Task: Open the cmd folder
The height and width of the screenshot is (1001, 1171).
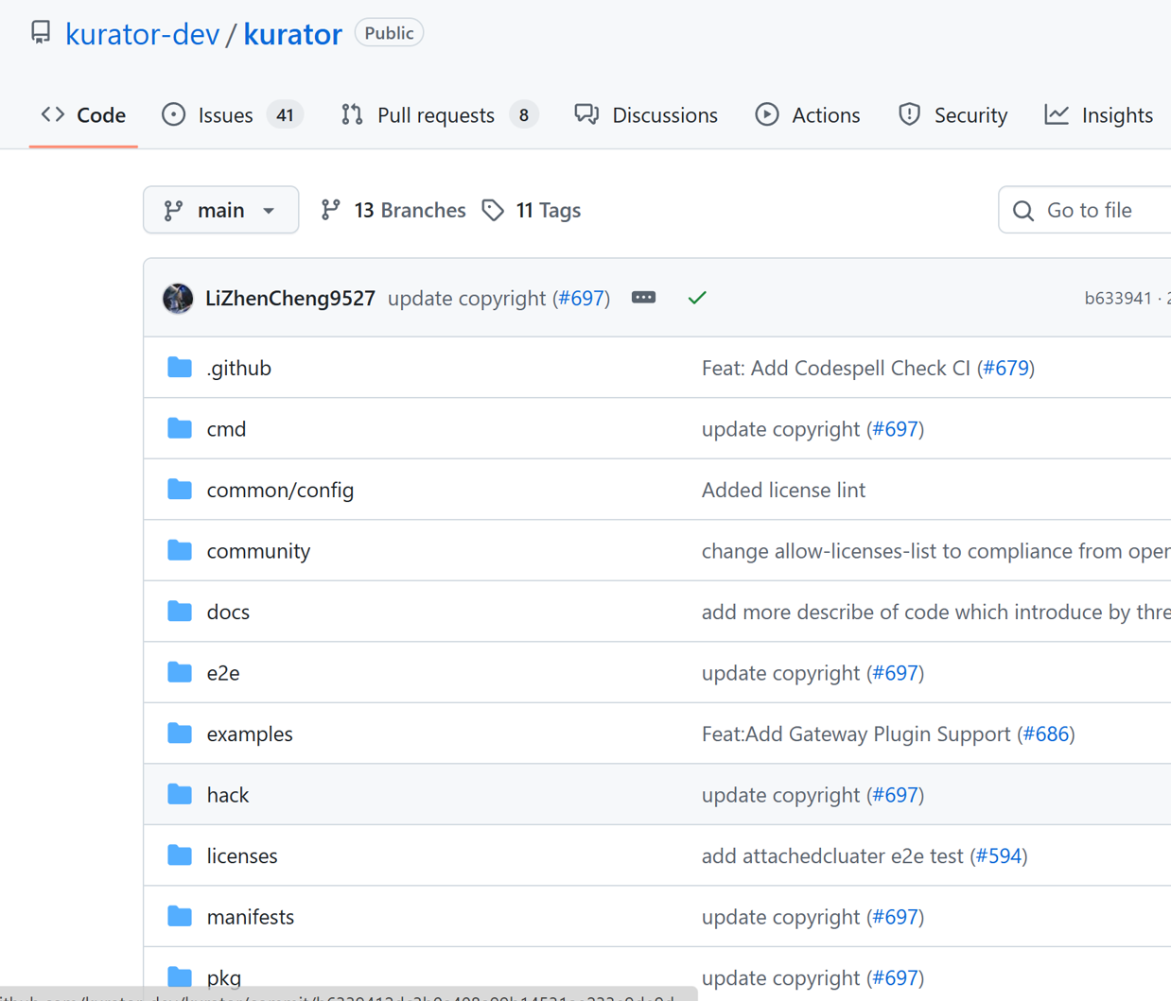Action: pyautogui.click(x=226, y=429)
